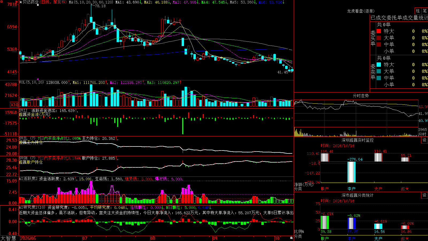Select the 07 month label on timeline
This screenshot has width=428, height=241.
(x=85, y=238)
